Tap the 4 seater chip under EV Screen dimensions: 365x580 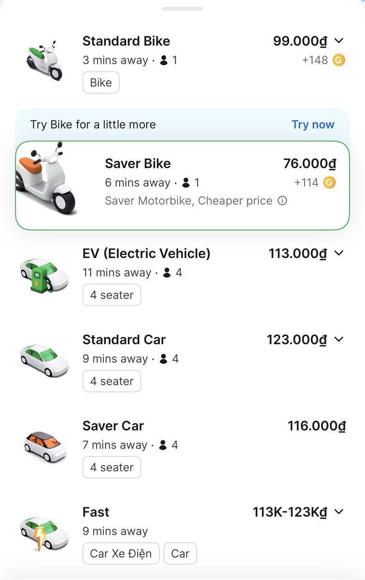click(112, 295)
